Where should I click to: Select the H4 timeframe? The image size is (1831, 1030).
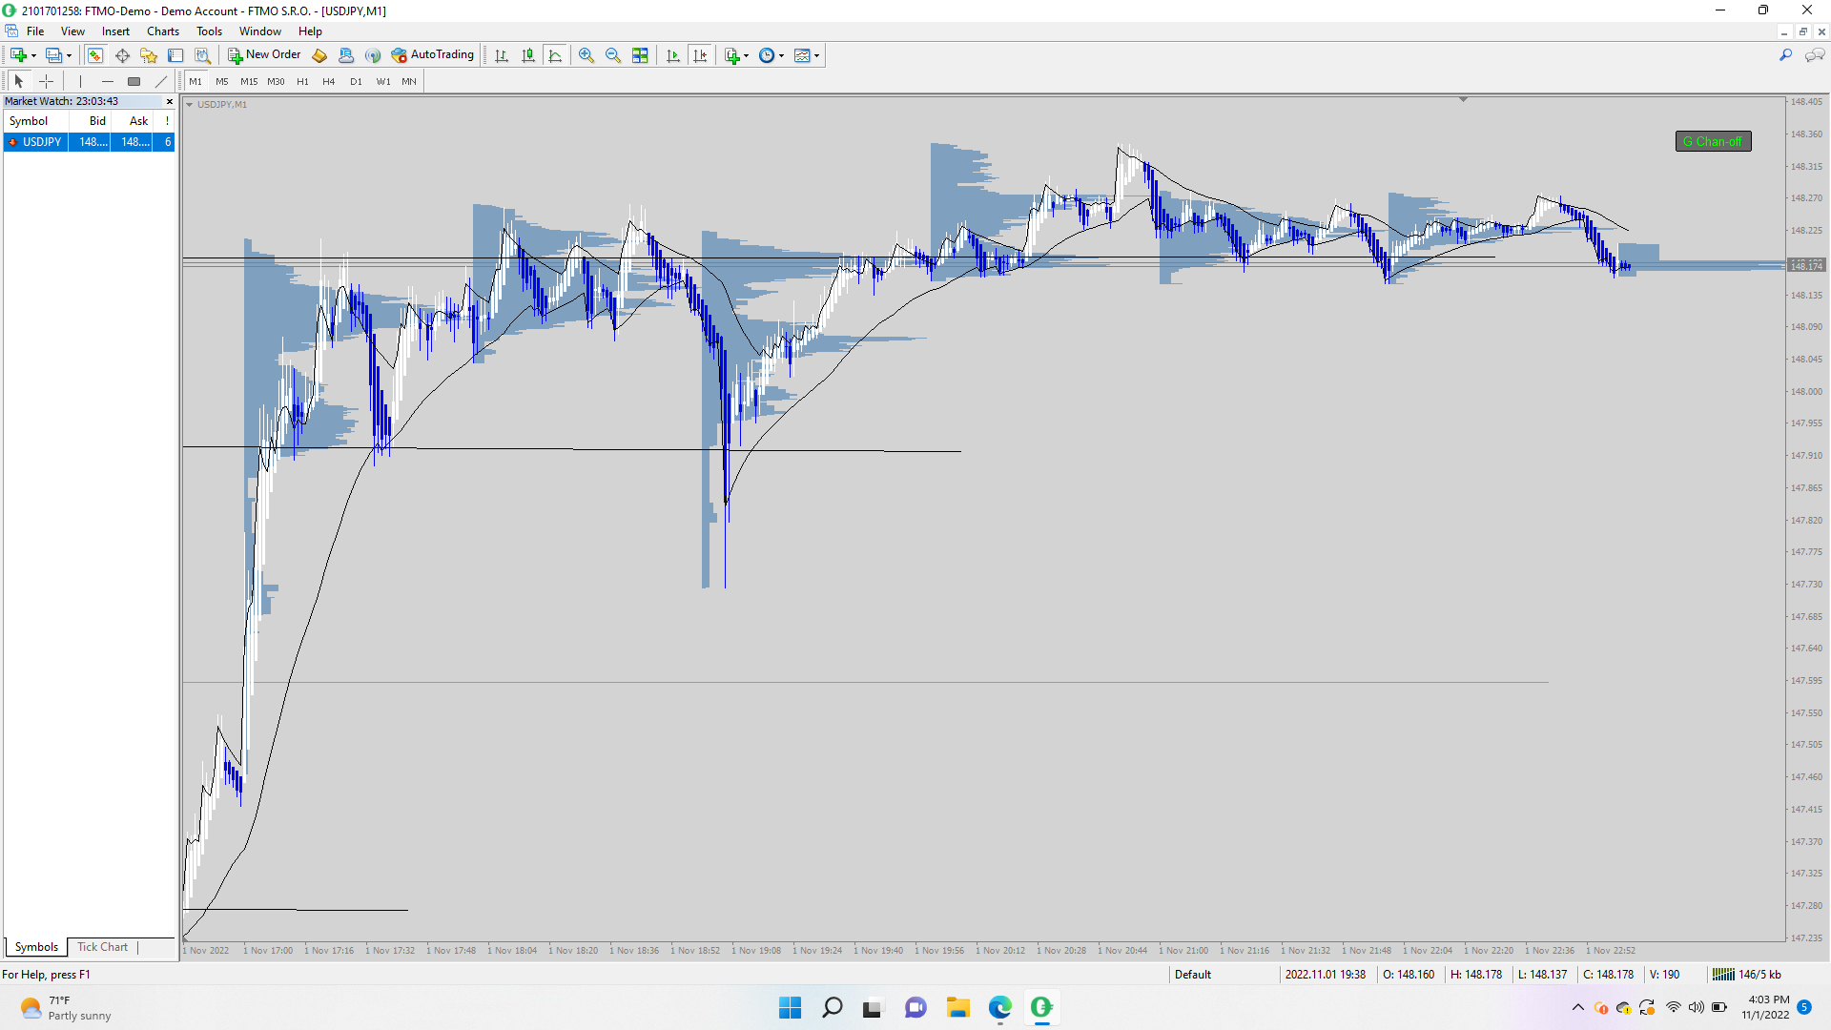328,81
